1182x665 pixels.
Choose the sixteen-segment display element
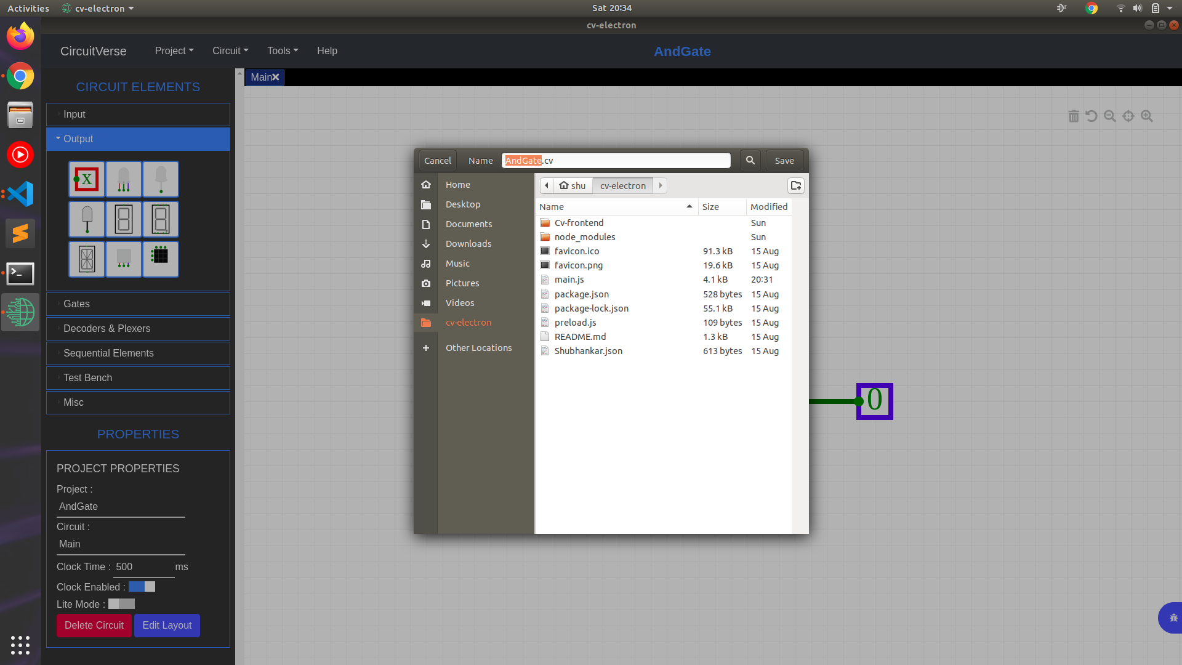pos(87,259)
